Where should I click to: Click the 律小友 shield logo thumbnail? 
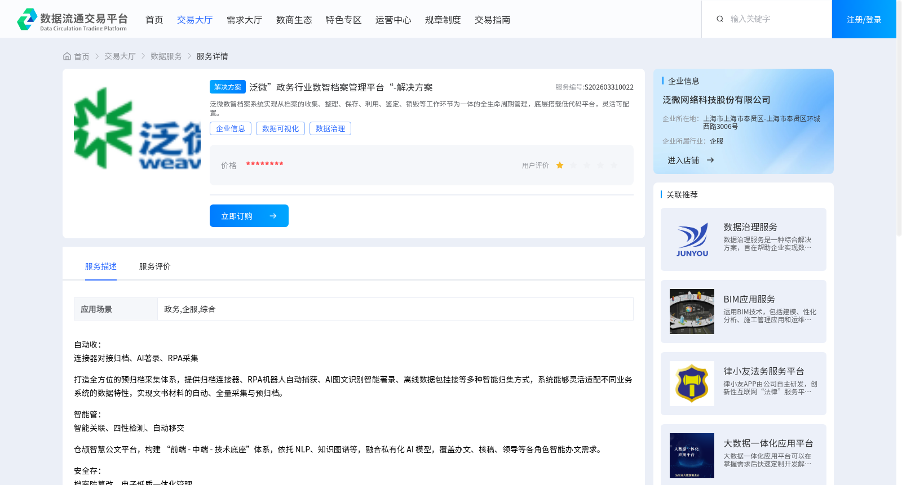(x=692, y=384)
